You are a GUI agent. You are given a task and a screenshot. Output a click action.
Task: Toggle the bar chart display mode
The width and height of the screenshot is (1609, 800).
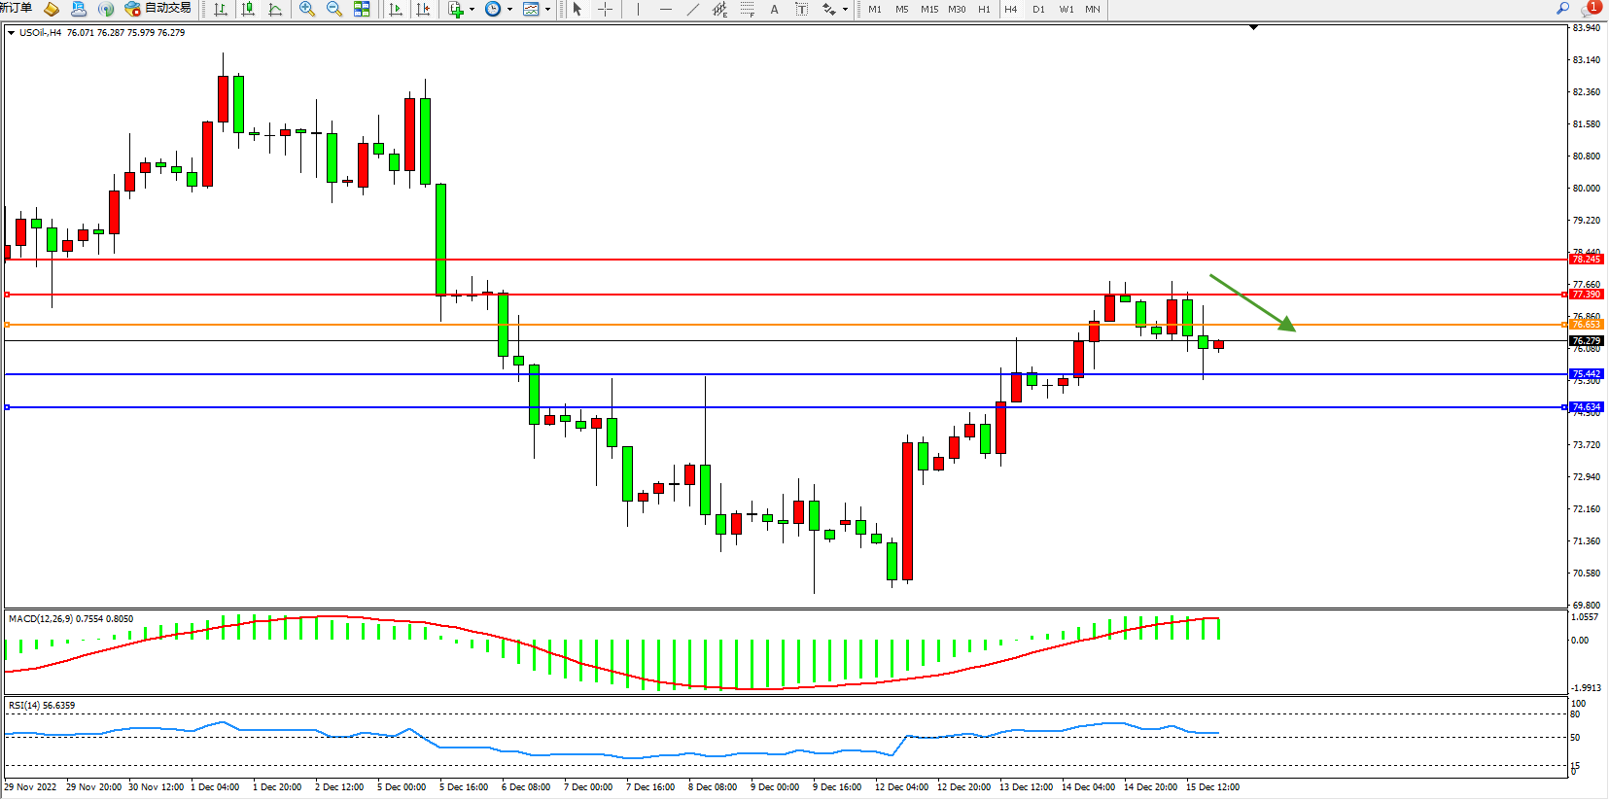pyautogui.click(x=221, y=9)
